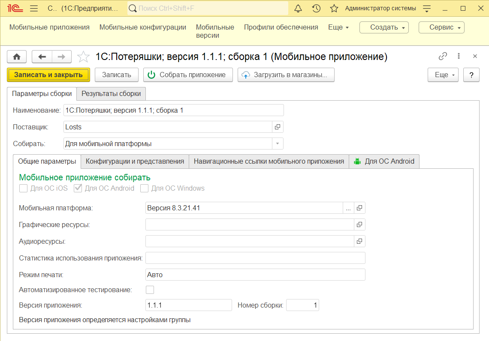The height and width of the screenshot is (341, 489).
Task: Select mobile platform with ellipsis button
Action: tap(348, 208)
